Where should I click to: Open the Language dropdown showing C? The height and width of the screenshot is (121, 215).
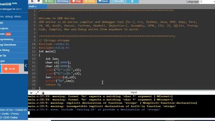(207, 2)
